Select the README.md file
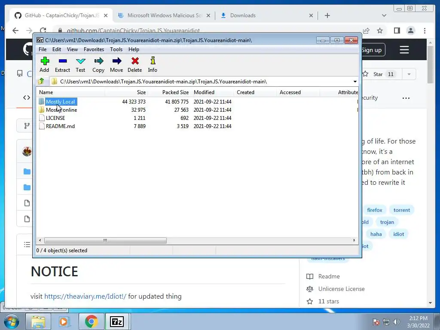The width and height of the screenshot is (440, 330). point(60,126)
